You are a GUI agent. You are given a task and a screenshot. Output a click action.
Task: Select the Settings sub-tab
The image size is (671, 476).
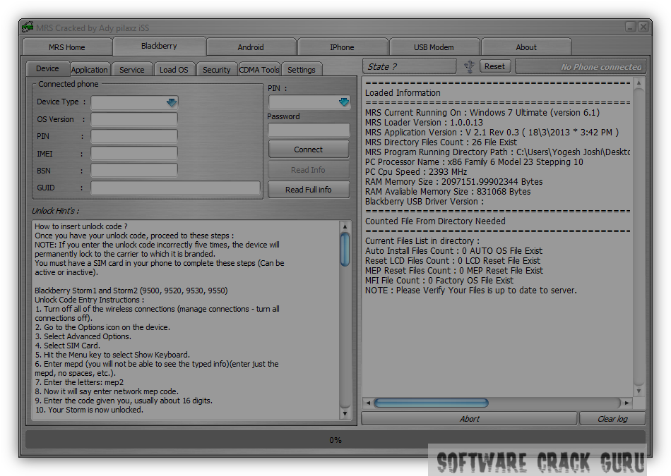[302, 70]
